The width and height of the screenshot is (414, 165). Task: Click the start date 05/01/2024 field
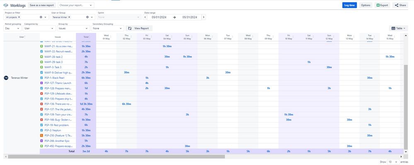click(x=159, y=17)
